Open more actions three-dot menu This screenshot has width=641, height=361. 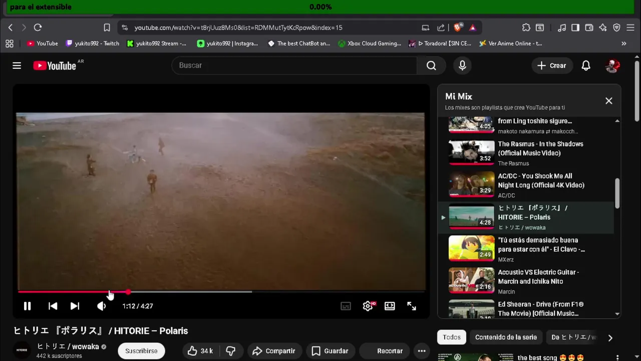point(422,351)
